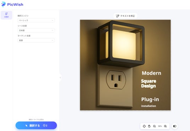
Task: Click the テキストを修正 edit text button
Action: coord(125,16)
